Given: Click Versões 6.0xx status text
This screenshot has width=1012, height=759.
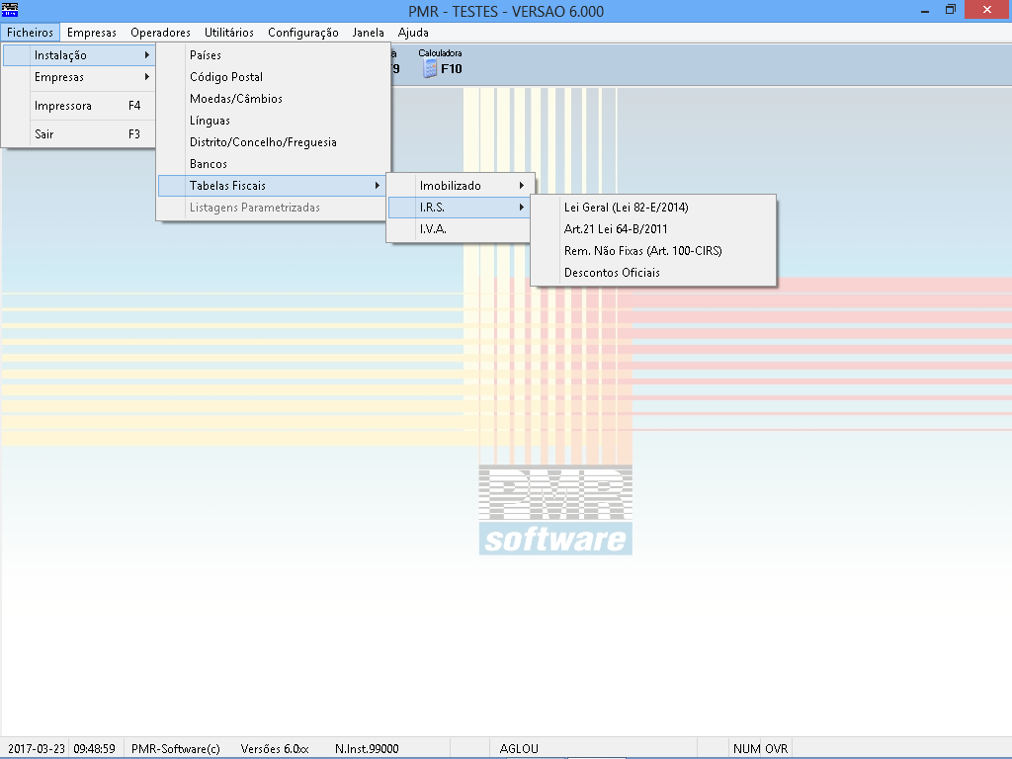Looking at the screenshot, I should click(275, 749).
